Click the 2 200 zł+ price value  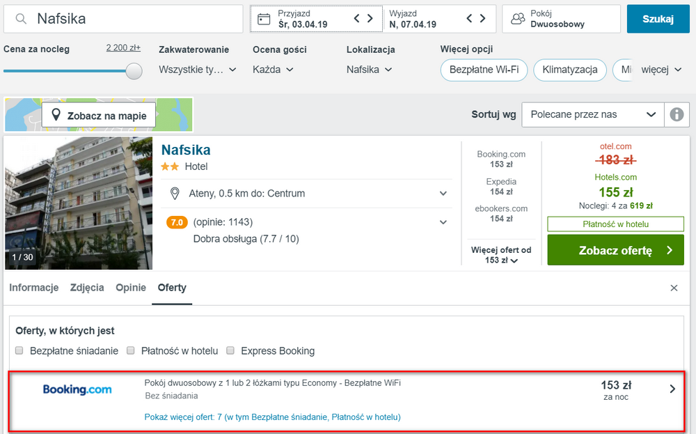pos(123,47)
